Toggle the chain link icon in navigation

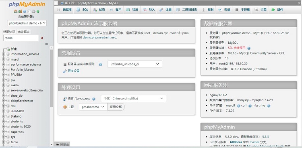pyautogui.click(x=47, y=44)
